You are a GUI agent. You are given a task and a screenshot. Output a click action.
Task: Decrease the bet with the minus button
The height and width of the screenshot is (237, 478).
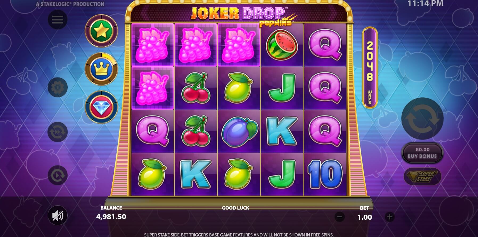[340, 217]
